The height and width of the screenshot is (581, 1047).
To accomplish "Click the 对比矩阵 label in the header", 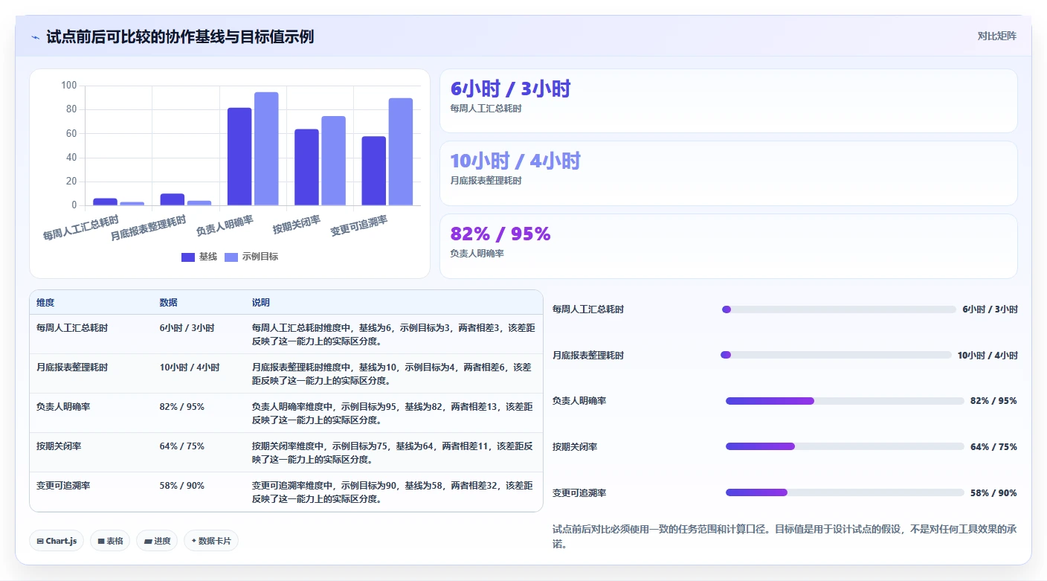I will [x=996, y=36].
